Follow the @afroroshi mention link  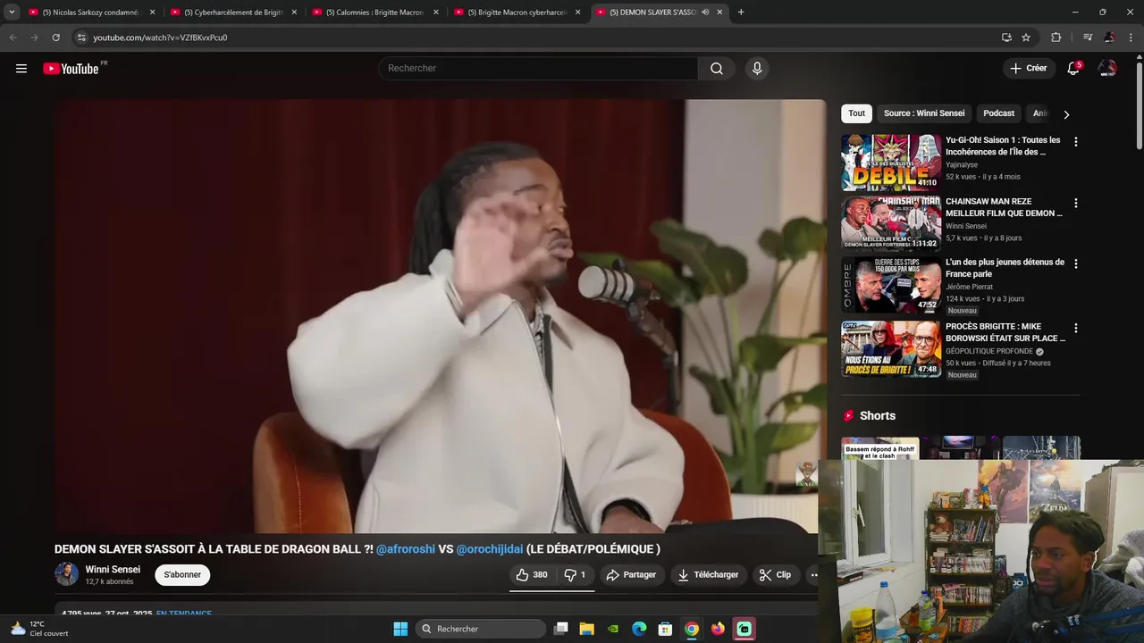click(405, 549)
